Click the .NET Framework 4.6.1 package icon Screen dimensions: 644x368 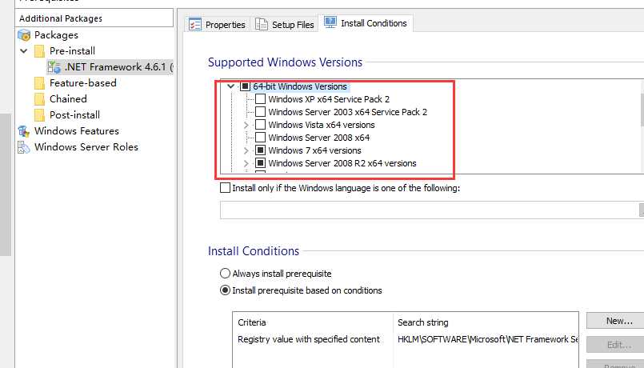point(54,67)
